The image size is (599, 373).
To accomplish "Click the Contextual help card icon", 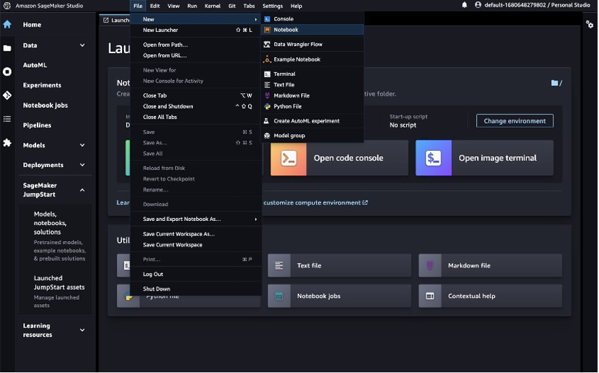I will pyautogui.click(x=430, y=296).
